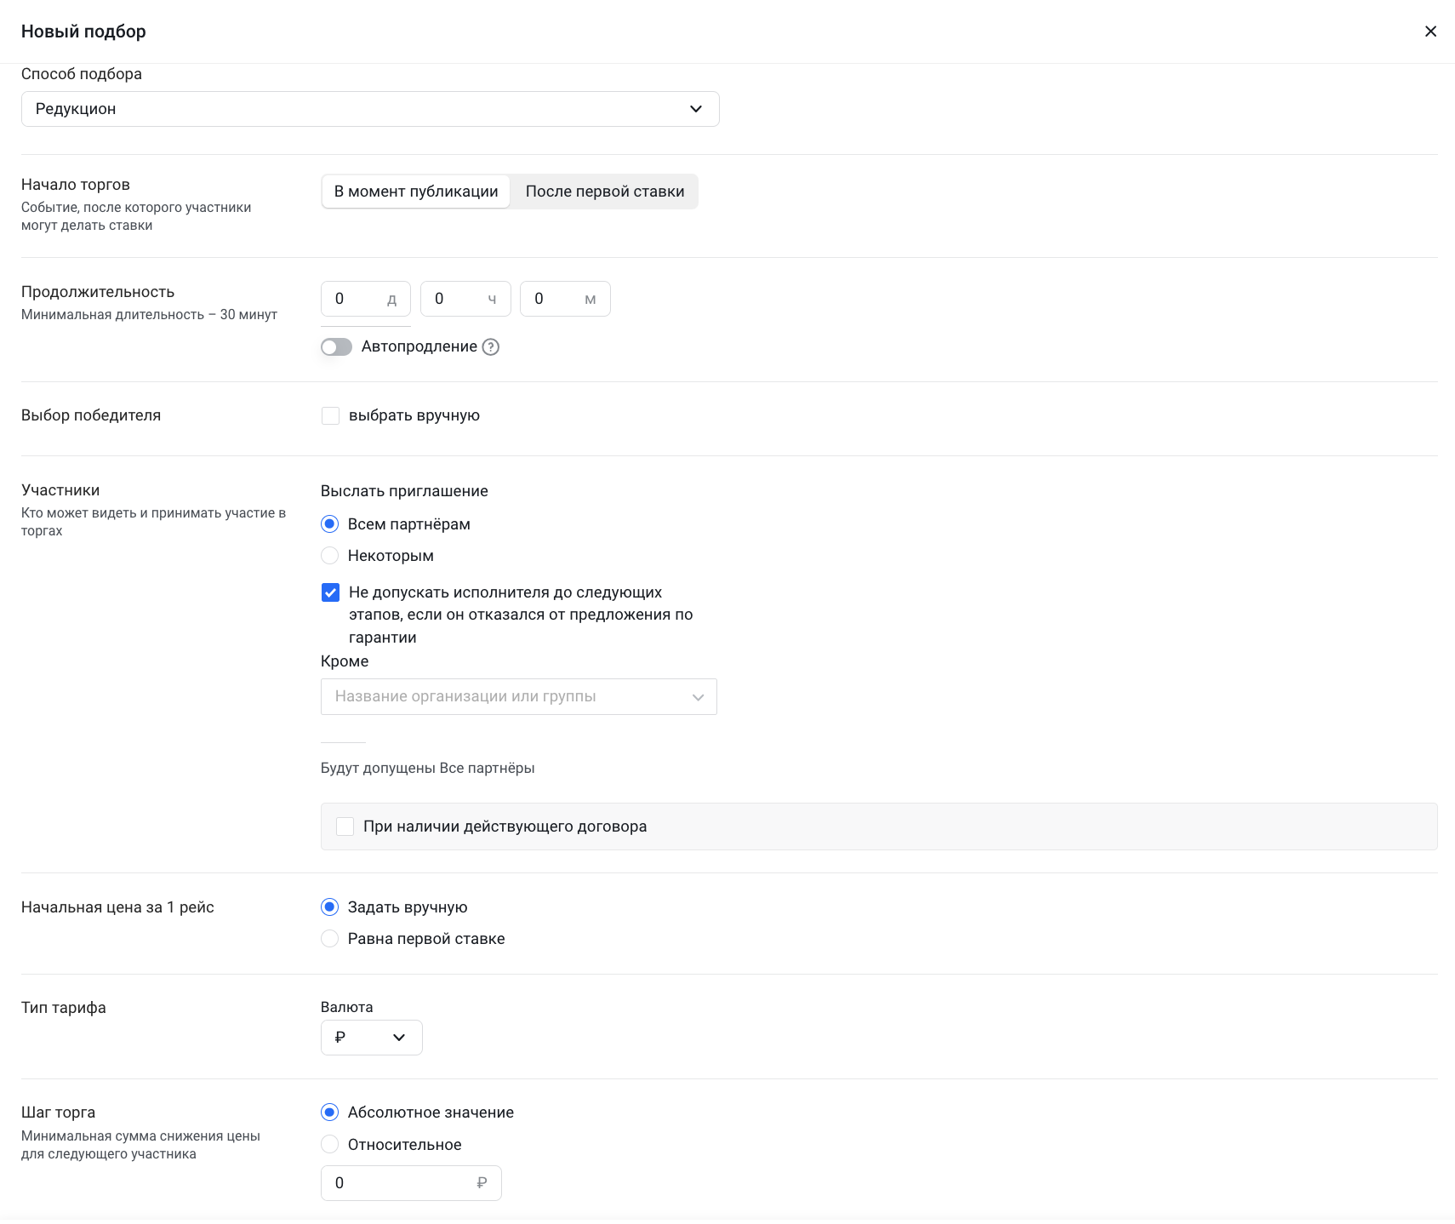Open the Способ подбора dropdown showing Редукцион
This screenshot has width=1455, height=1224.
point(370,109)
